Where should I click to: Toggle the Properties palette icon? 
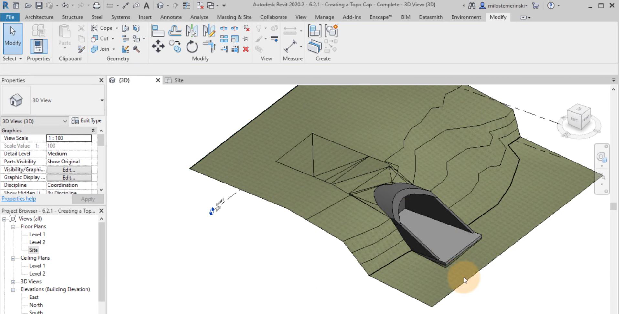click(x=38, y=46)
